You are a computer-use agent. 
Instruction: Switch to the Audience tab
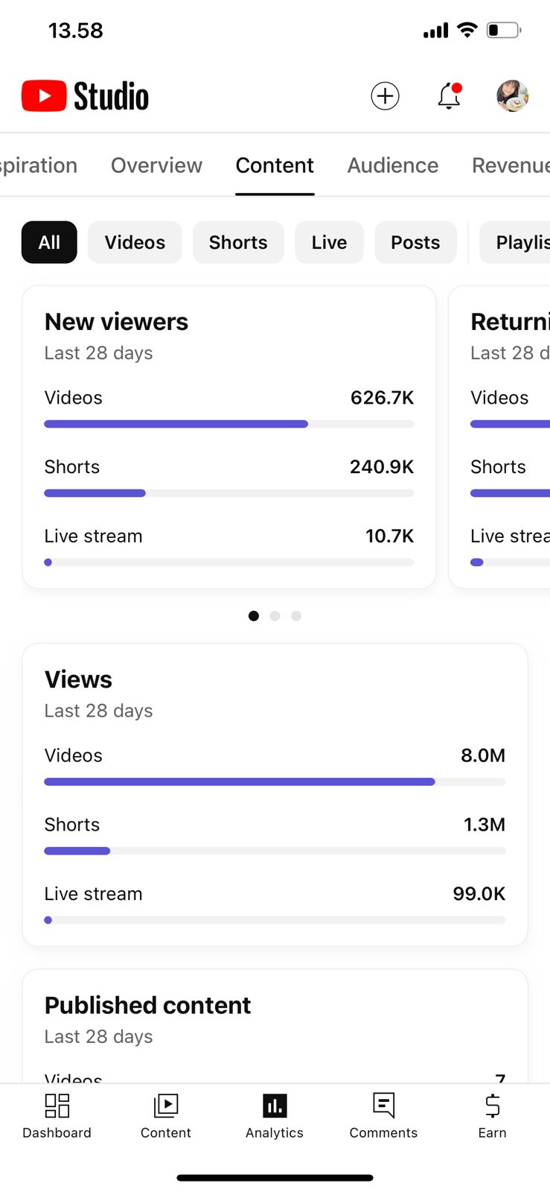click(x=392, y=165)
